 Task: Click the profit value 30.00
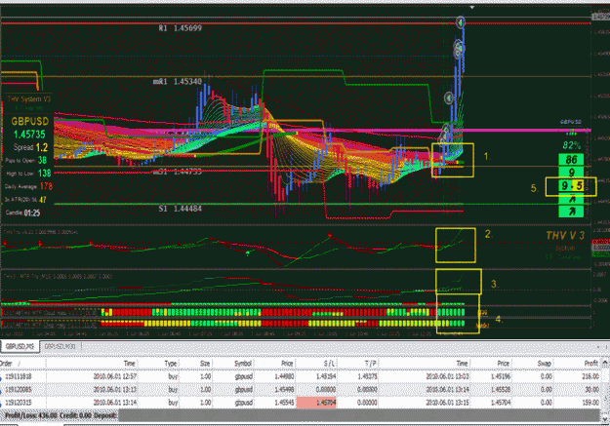[592, 390]
